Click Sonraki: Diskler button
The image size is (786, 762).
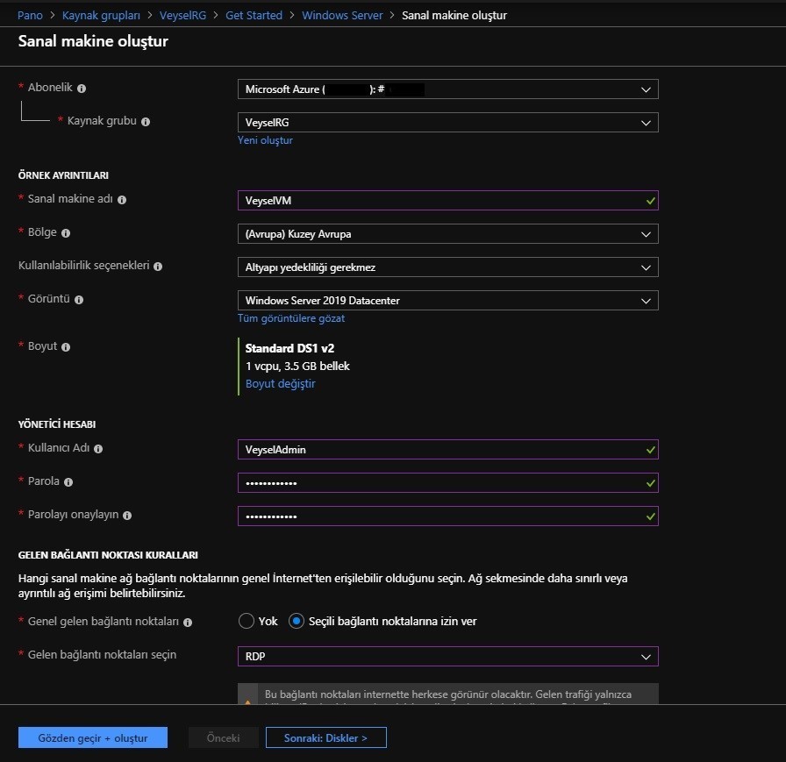point(325,737)
